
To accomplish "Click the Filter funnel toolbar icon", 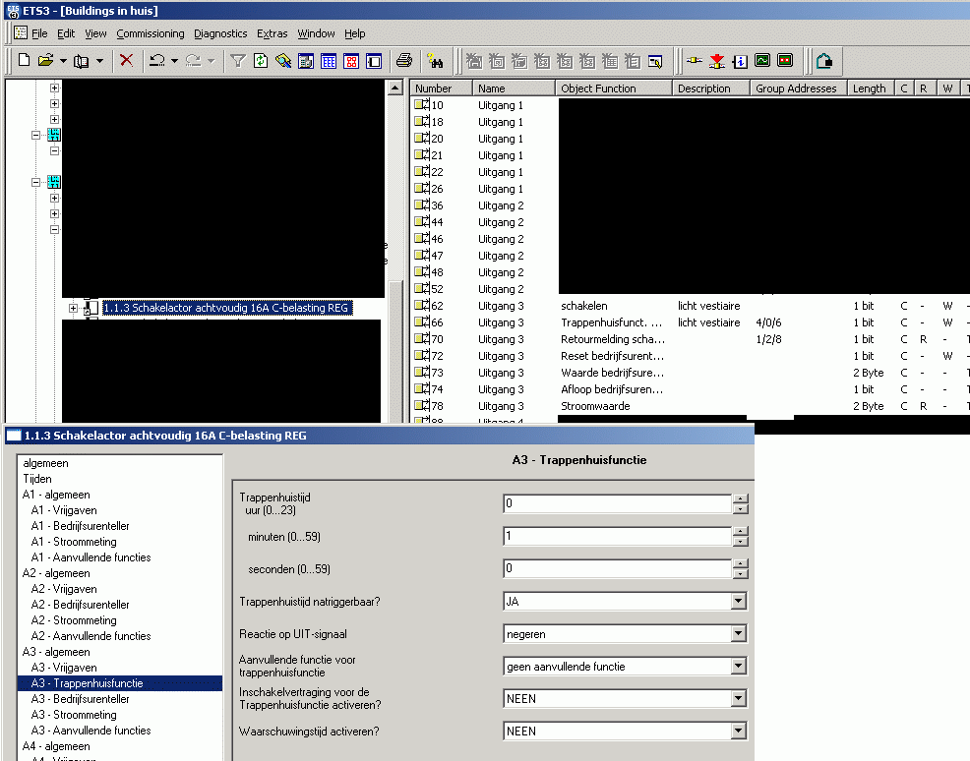I will click(238, 61).
